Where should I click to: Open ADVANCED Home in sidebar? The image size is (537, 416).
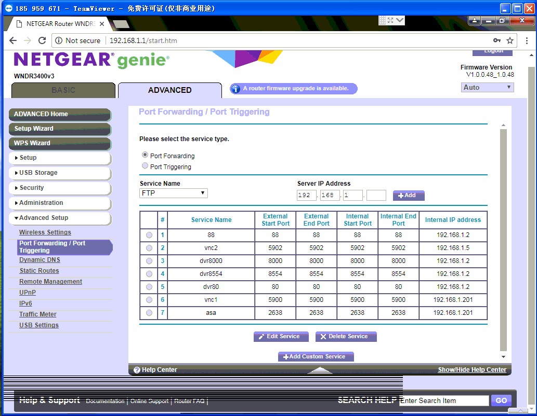tap(60, 114)
